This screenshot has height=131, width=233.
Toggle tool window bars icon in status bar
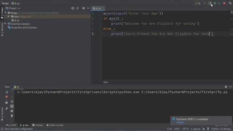coord(2,129)
